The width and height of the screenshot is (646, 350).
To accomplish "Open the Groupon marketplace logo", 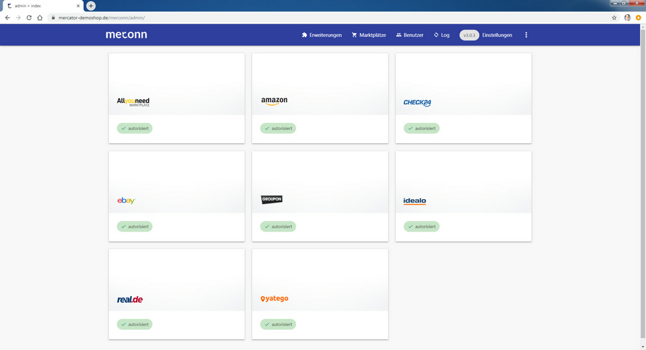I will click(271, 199).
